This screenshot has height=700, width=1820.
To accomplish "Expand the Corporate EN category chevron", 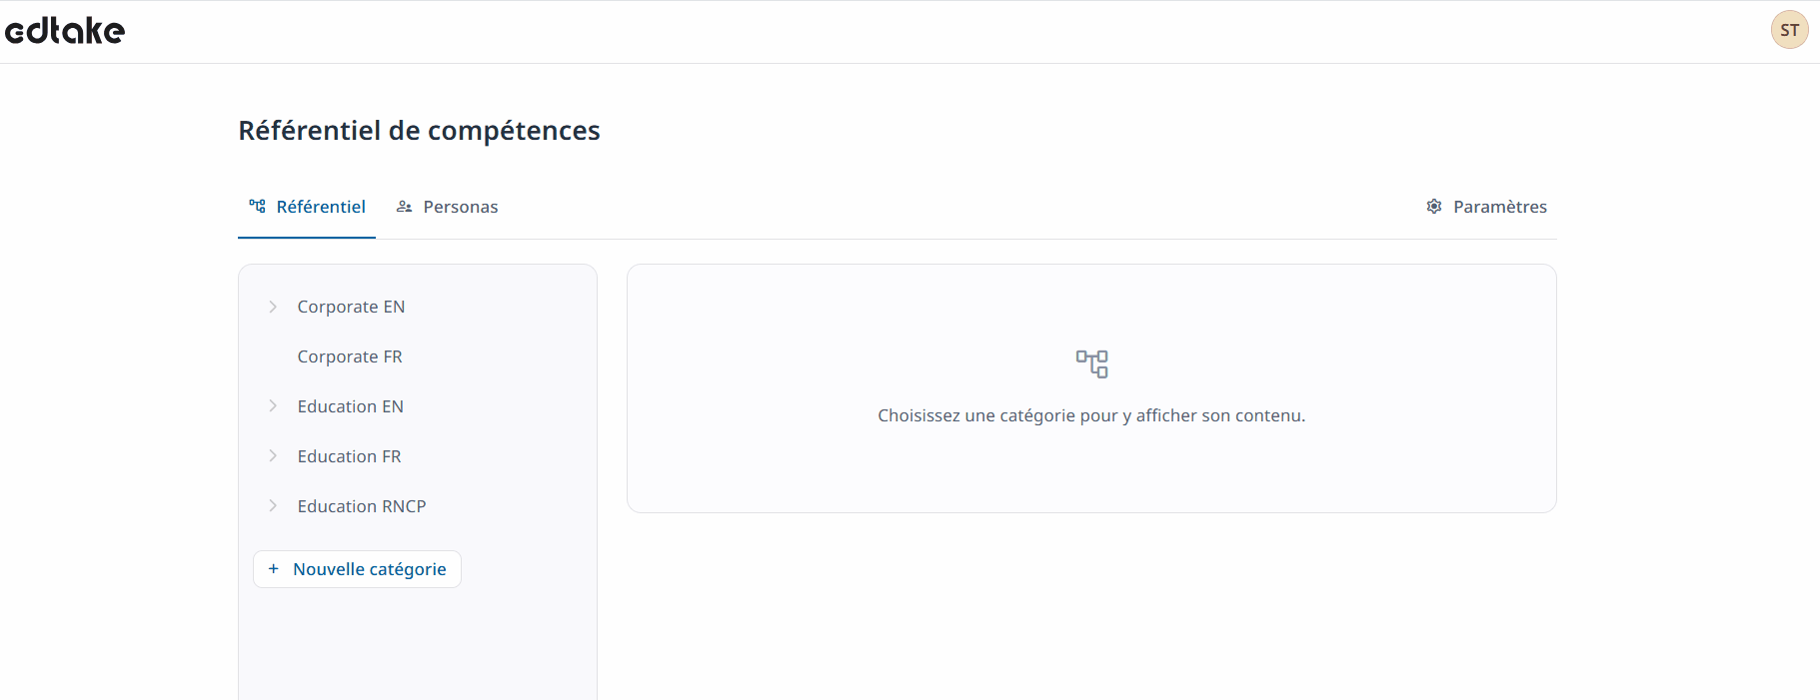I will coord(273,307).
